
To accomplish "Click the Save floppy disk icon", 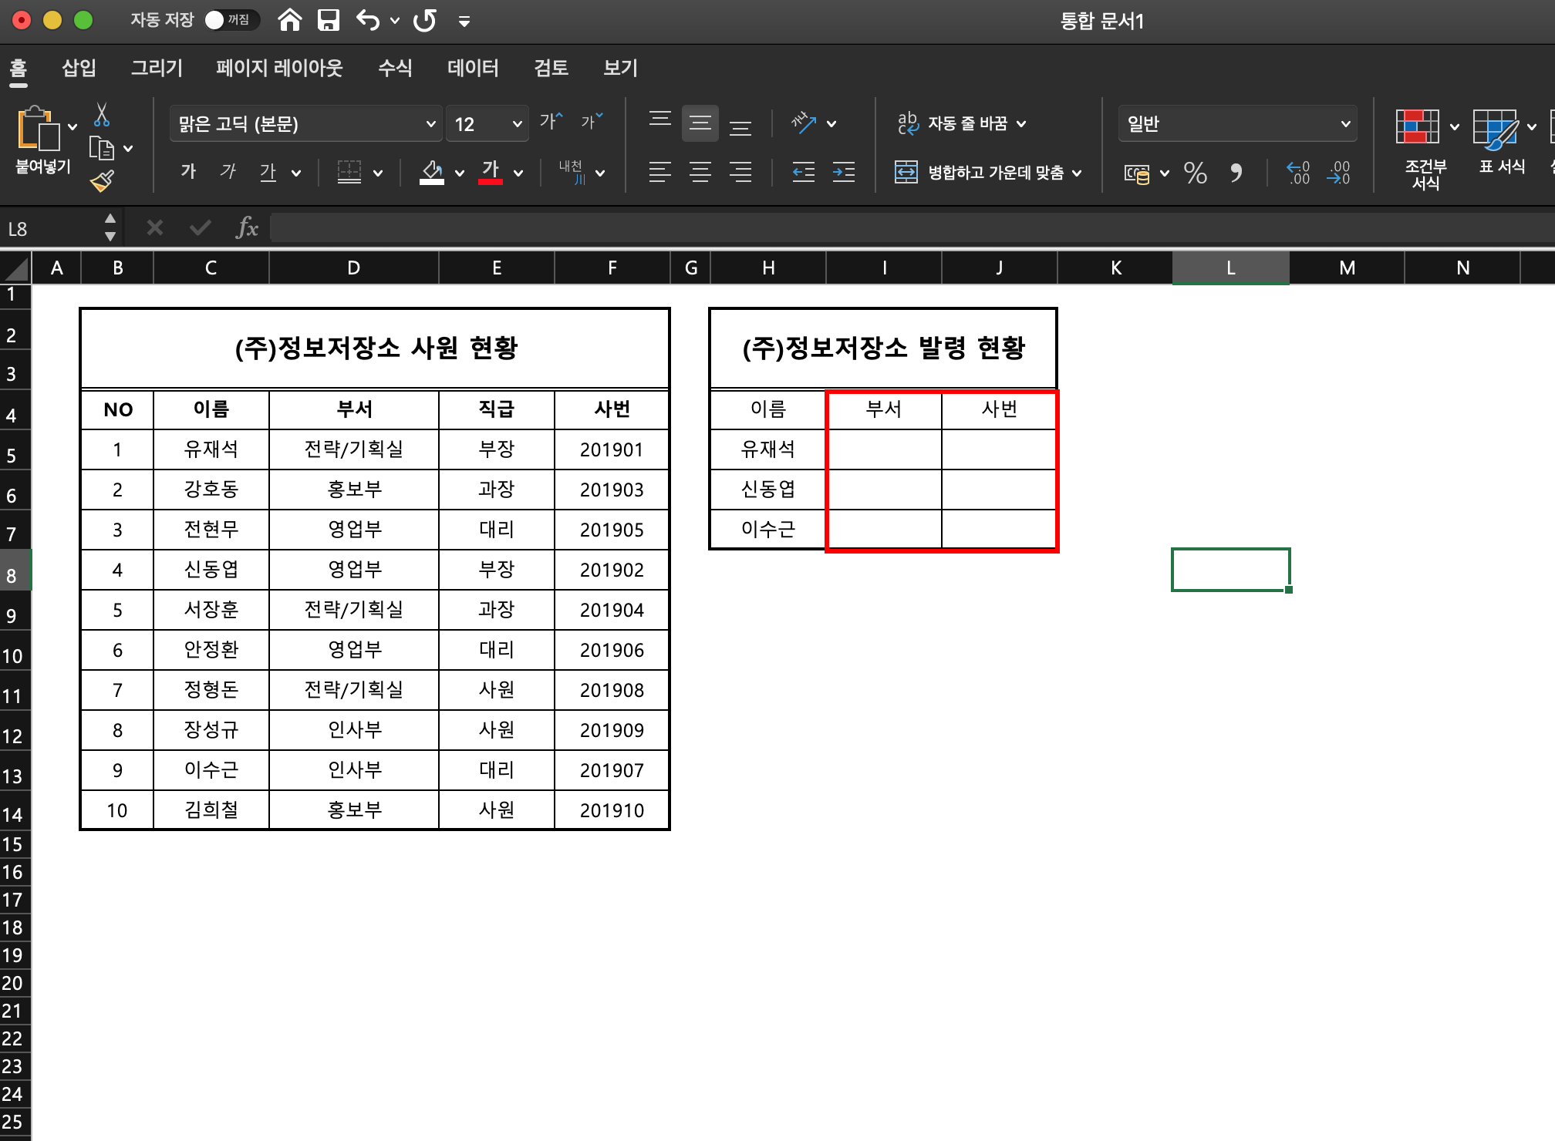I will point(329,20).
